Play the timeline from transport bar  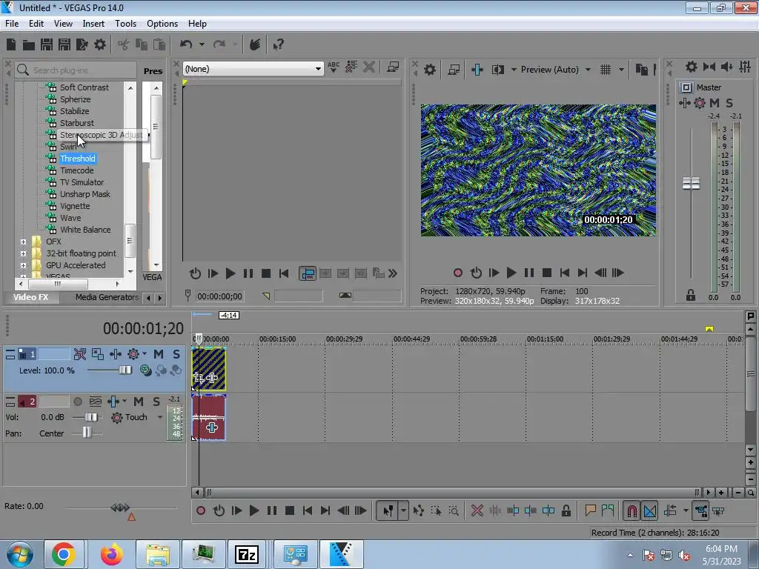pos(253,510)
